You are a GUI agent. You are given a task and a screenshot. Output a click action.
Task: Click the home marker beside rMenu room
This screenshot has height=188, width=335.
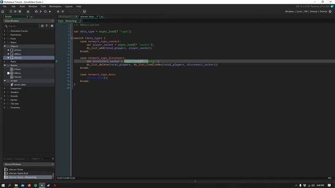[x=8, y=73]
